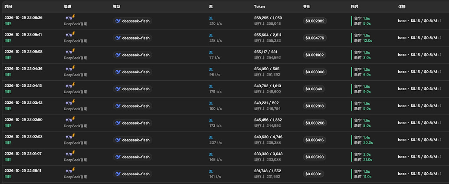449x184 pixels.
Task: Click the $0.002882 cost badge
Action: pyautogui.click(x=315, y=21)
